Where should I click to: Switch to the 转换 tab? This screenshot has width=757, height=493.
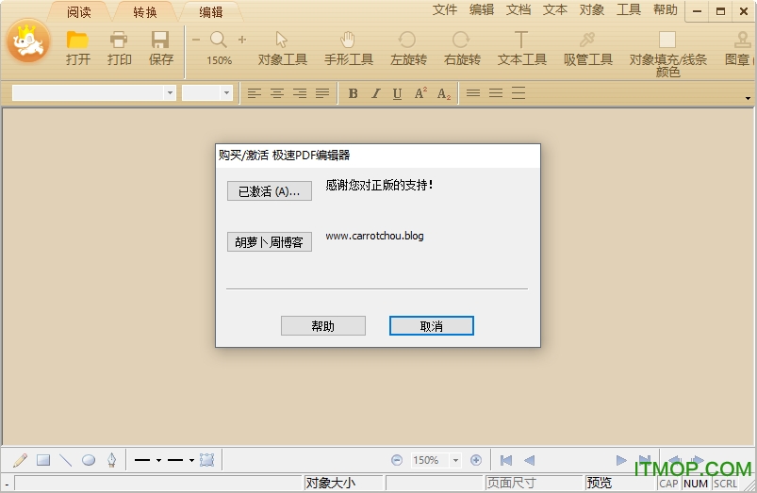145,12
